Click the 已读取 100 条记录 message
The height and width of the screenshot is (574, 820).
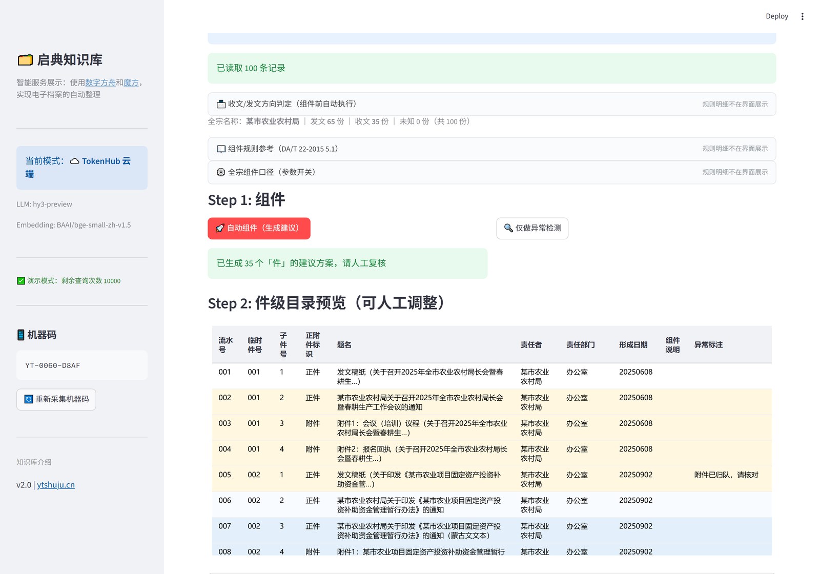491,68
